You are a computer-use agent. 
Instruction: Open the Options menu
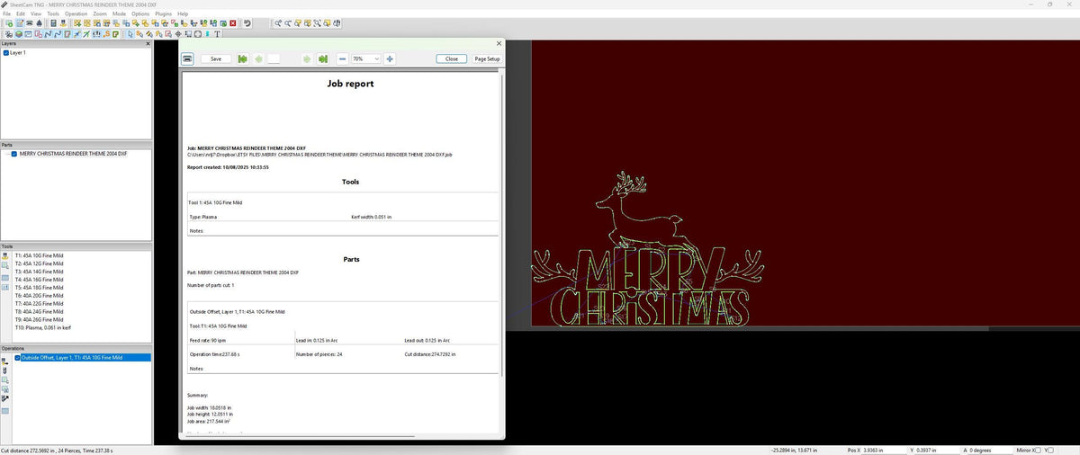140,14
